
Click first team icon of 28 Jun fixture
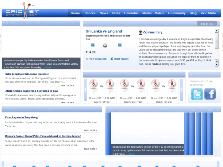click(x=156, y=84)
